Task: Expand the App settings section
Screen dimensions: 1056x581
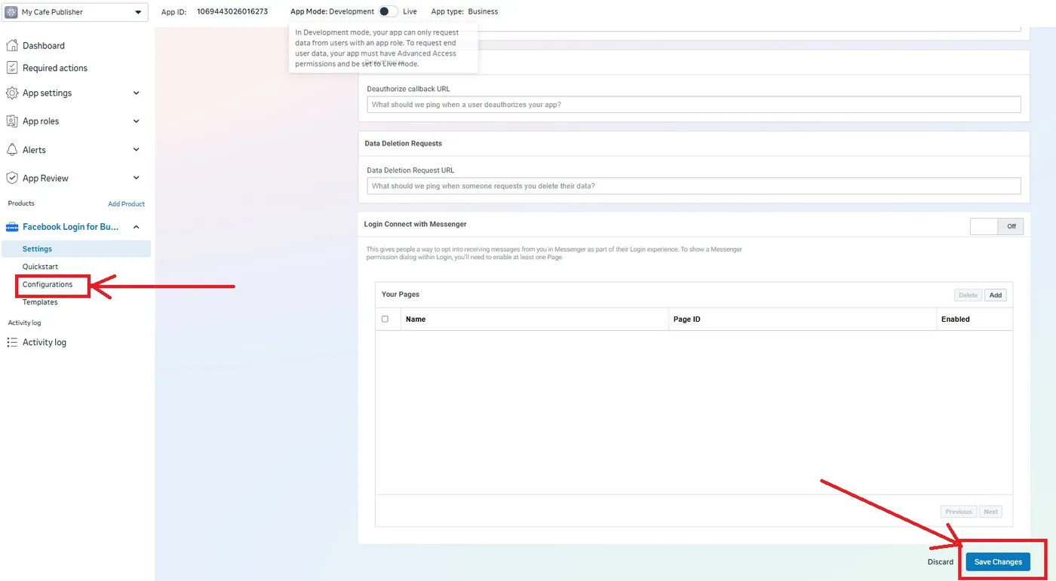Action: [x=137, y=93]
